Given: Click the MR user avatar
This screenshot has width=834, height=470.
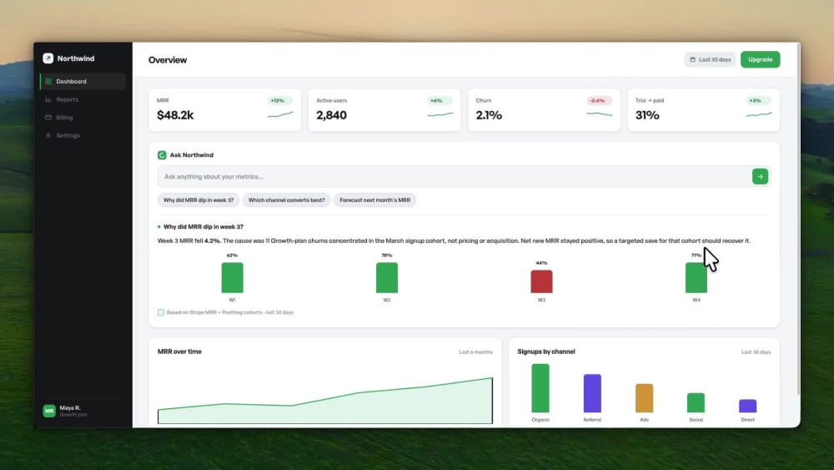Looking at the screenshot, I should [49, 411].
